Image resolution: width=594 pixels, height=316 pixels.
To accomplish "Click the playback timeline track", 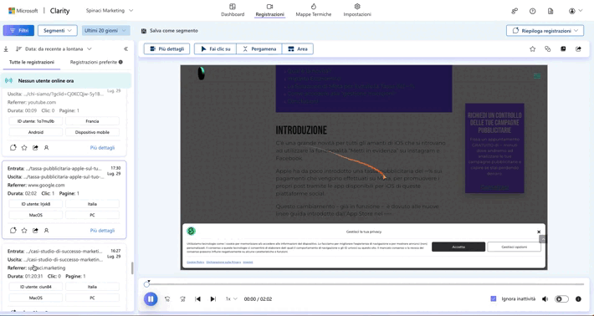I will tap(366, 284).
